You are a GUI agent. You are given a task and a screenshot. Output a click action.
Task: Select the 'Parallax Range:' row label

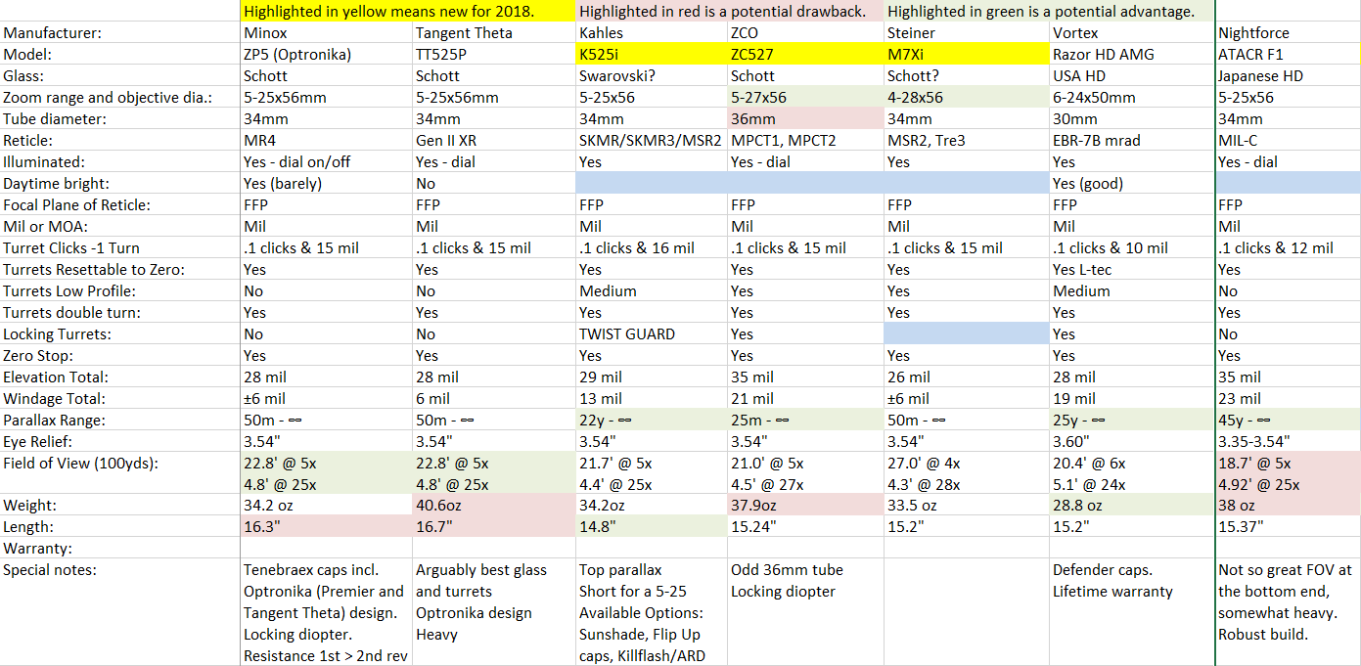[54, 421]
